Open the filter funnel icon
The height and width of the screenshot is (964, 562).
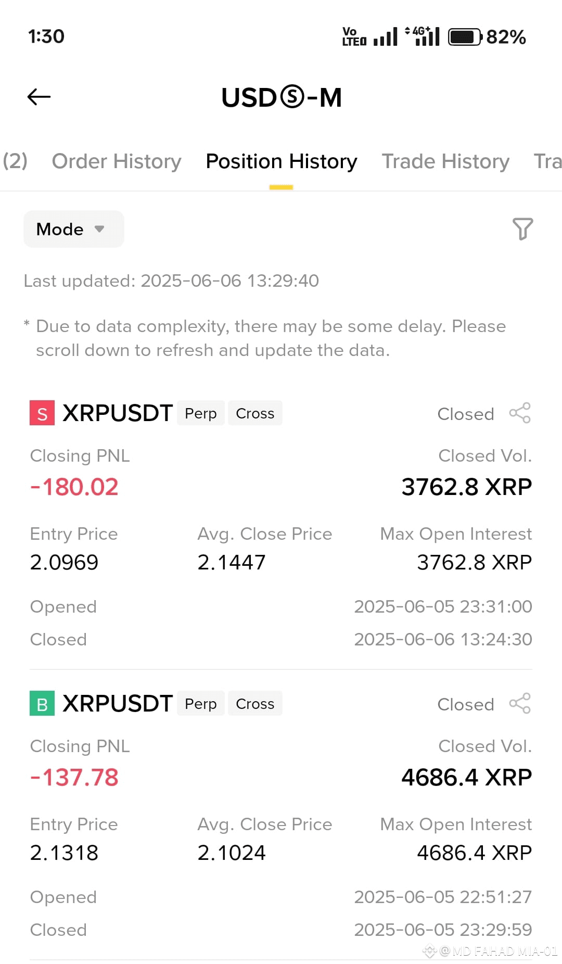tap(522, 229)
